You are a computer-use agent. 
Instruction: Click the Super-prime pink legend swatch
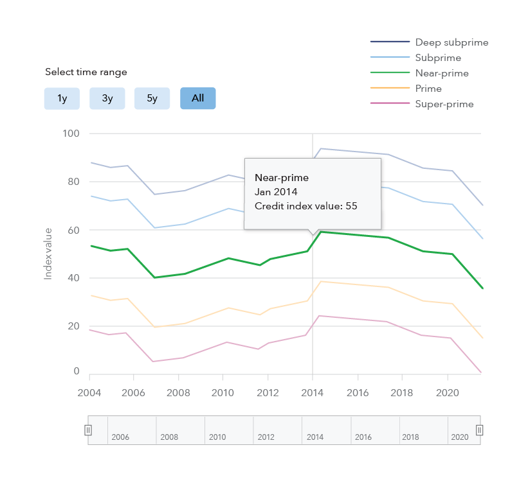click(x=390, y=103)
